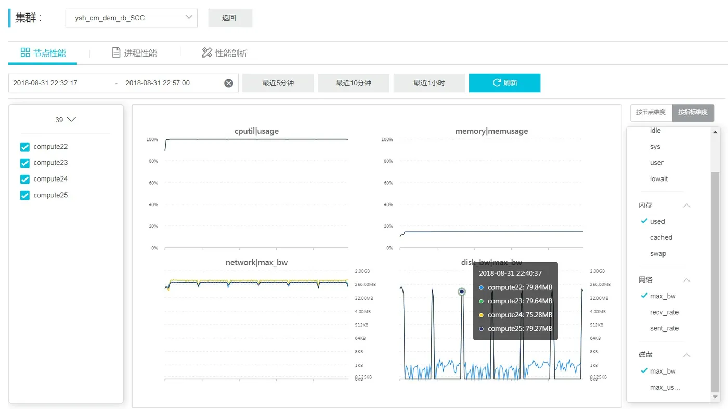Edit the end time 22:57:00 field
The height and width of the screenshot is (409, 728).
tap(158, 83)
